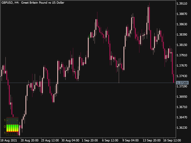This screenshot has width=191, height=143.
Task: Click price axis label 1.38630
Action: coord(182,24)
